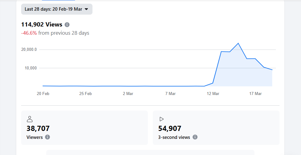Viewport: 301px width, 155px height.
Task: Click the caret arrow in date selector
Action: (86, 9)
